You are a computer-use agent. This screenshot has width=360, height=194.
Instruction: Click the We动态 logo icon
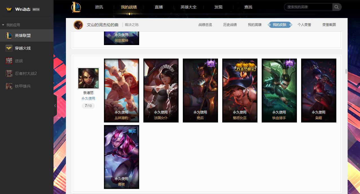pyautogui.click(x=9, y=9)
